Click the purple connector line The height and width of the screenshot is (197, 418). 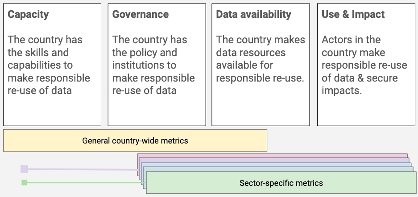click(x=83, y=169)
